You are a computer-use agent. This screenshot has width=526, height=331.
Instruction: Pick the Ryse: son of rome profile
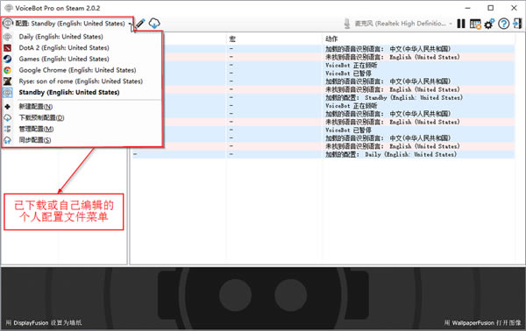pos(81,81)
